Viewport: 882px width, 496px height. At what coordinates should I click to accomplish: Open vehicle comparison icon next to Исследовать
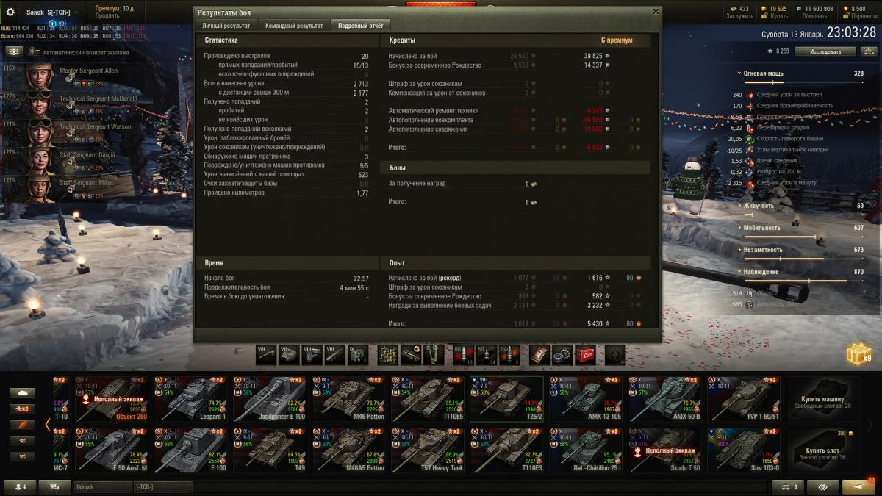click(868, 51)
